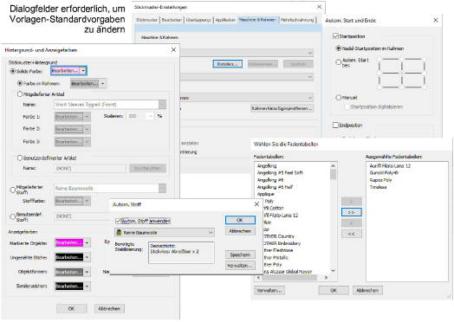Select Applique in the Fadentabellen list
The height and width of the screenshot is (322, 454).
pyautogui.click(x=265, y=194)
